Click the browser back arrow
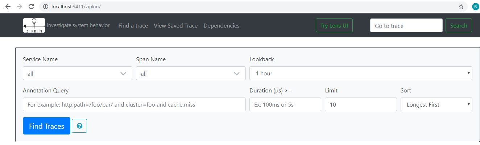This screenshot has width=480, height=145. coord(8,7)
